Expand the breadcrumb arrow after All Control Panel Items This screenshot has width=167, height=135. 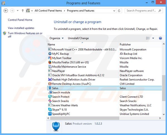tap(65, 11)
